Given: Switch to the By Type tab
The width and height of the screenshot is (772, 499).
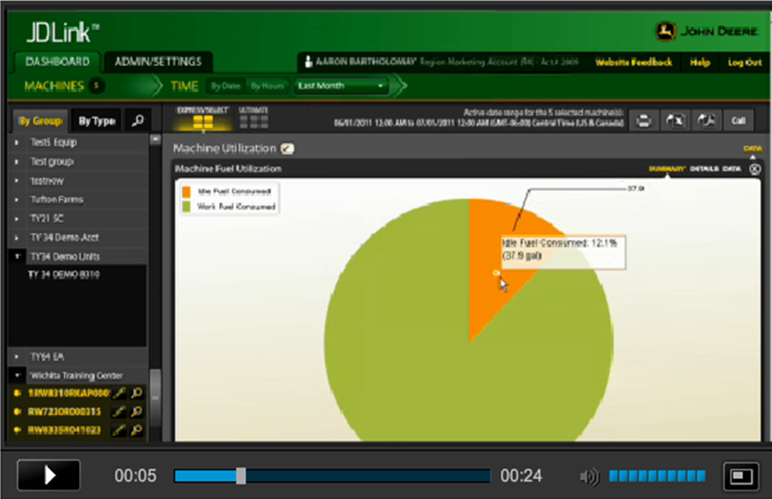Looking at the screenshot, I should [x=97, y=121].
